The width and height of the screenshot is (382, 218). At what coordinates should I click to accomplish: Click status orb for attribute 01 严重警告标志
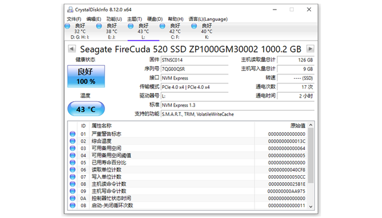click(73, 134)
